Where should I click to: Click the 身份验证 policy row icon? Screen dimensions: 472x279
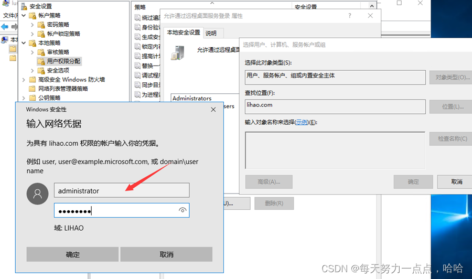pyautogui.click(x=137, y=27)
